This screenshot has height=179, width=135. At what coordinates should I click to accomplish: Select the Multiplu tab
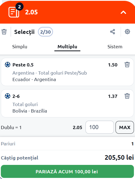click(x=67, y=47)
